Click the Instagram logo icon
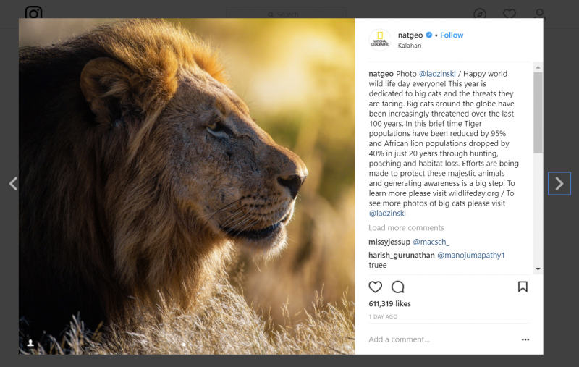This screenshot has height=367, width=579. (x=33, y=12)
